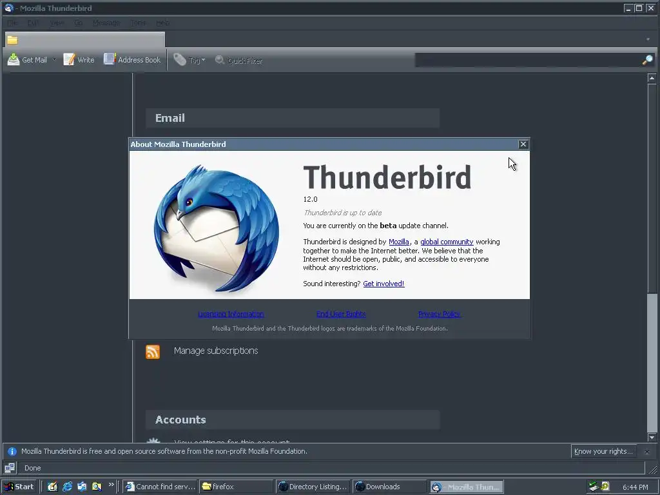Close the About Mozilla Thunderbird dialog
660x495 pixels.
tap(523, 144)
